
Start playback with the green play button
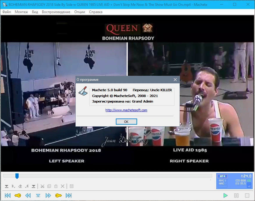[x=225, y=195]
